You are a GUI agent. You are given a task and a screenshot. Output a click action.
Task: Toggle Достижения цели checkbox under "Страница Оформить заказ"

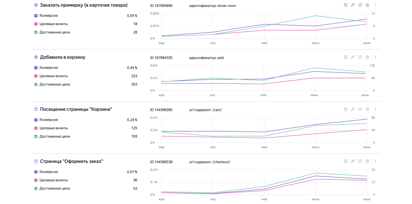(36, 189)
